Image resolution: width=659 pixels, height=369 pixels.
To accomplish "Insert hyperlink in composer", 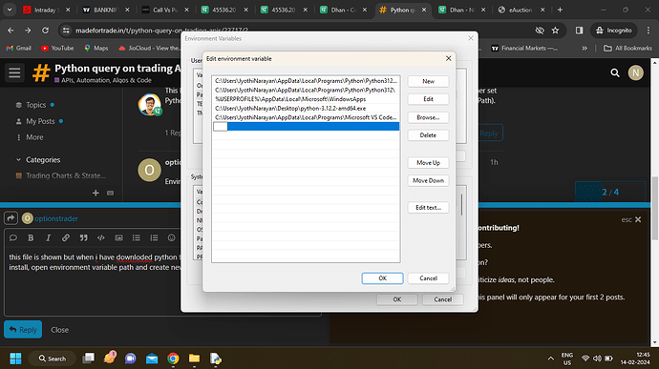I will 66,238.
